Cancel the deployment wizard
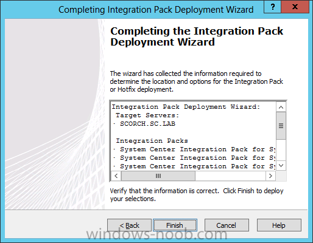 click(x=227, y=225)
